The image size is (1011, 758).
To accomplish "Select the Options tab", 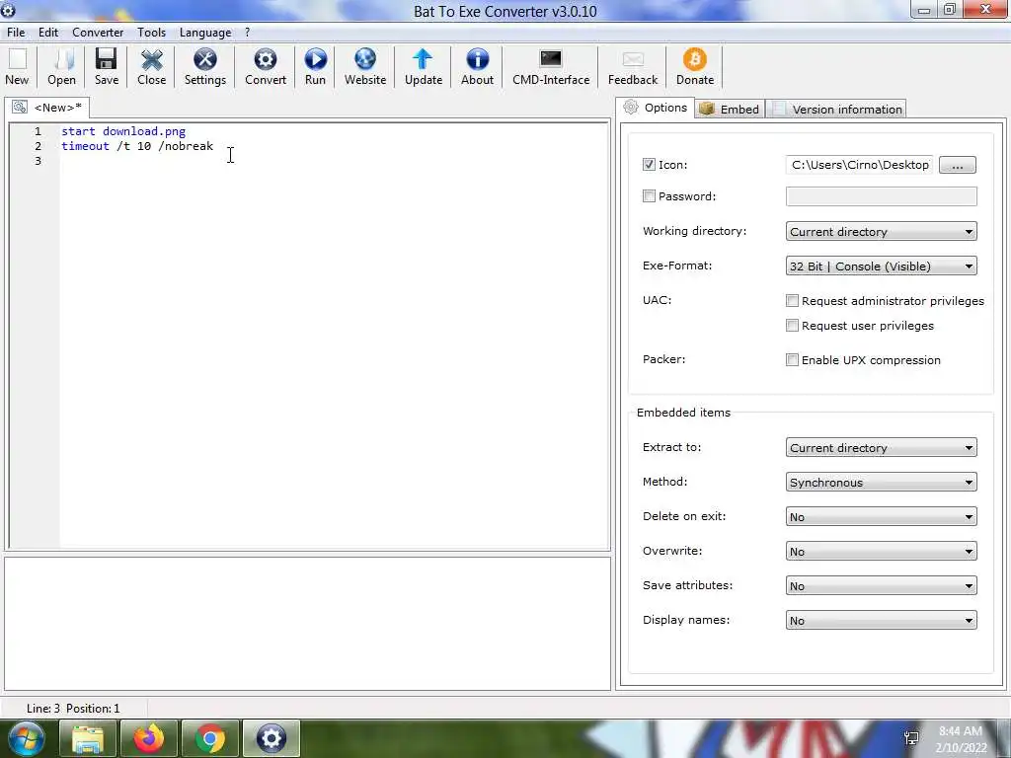I will (x=656, y=108).
